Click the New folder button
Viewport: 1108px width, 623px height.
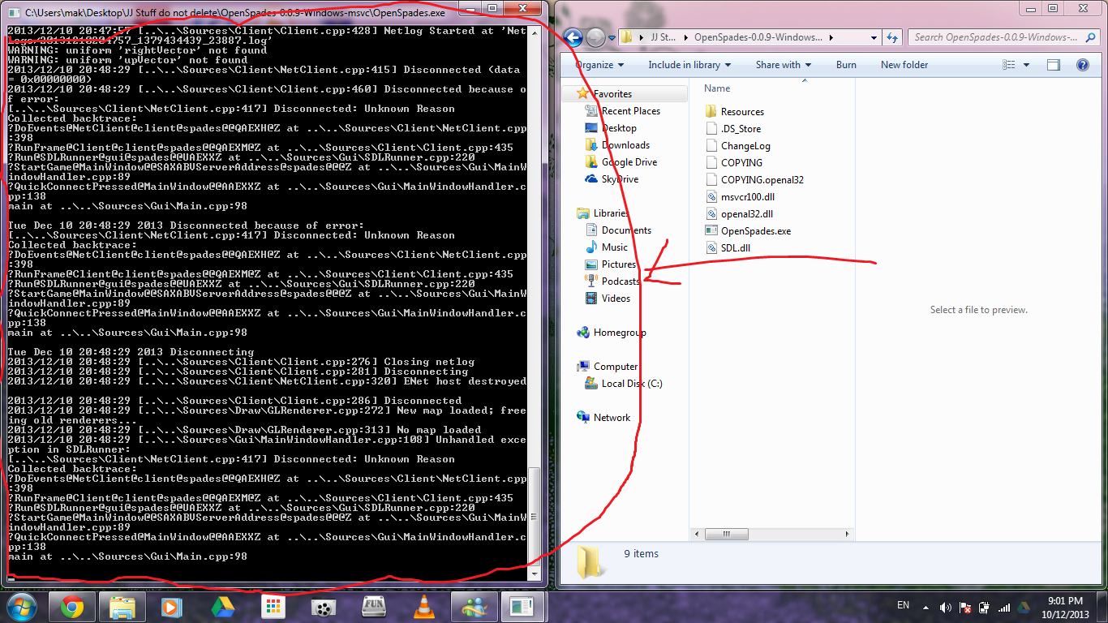904,65
